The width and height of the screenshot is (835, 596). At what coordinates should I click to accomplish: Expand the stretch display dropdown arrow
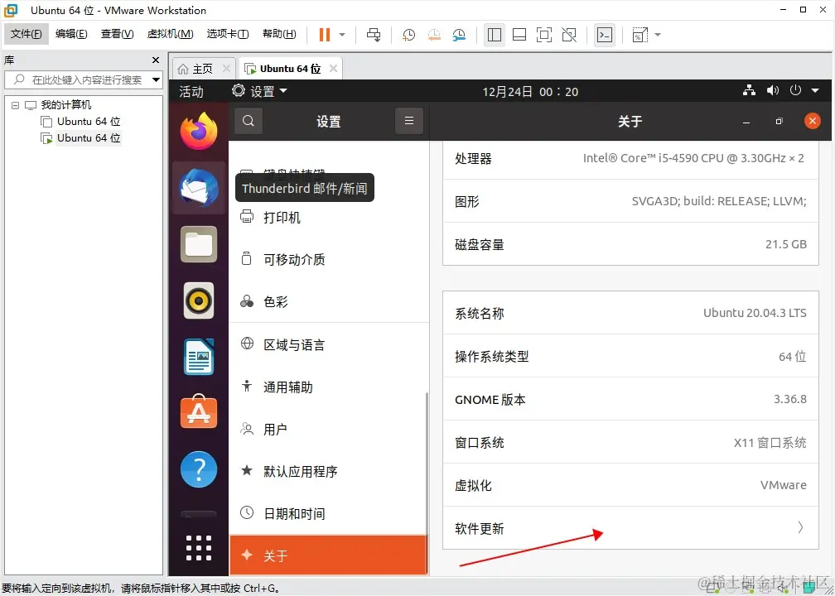[658, 35]
